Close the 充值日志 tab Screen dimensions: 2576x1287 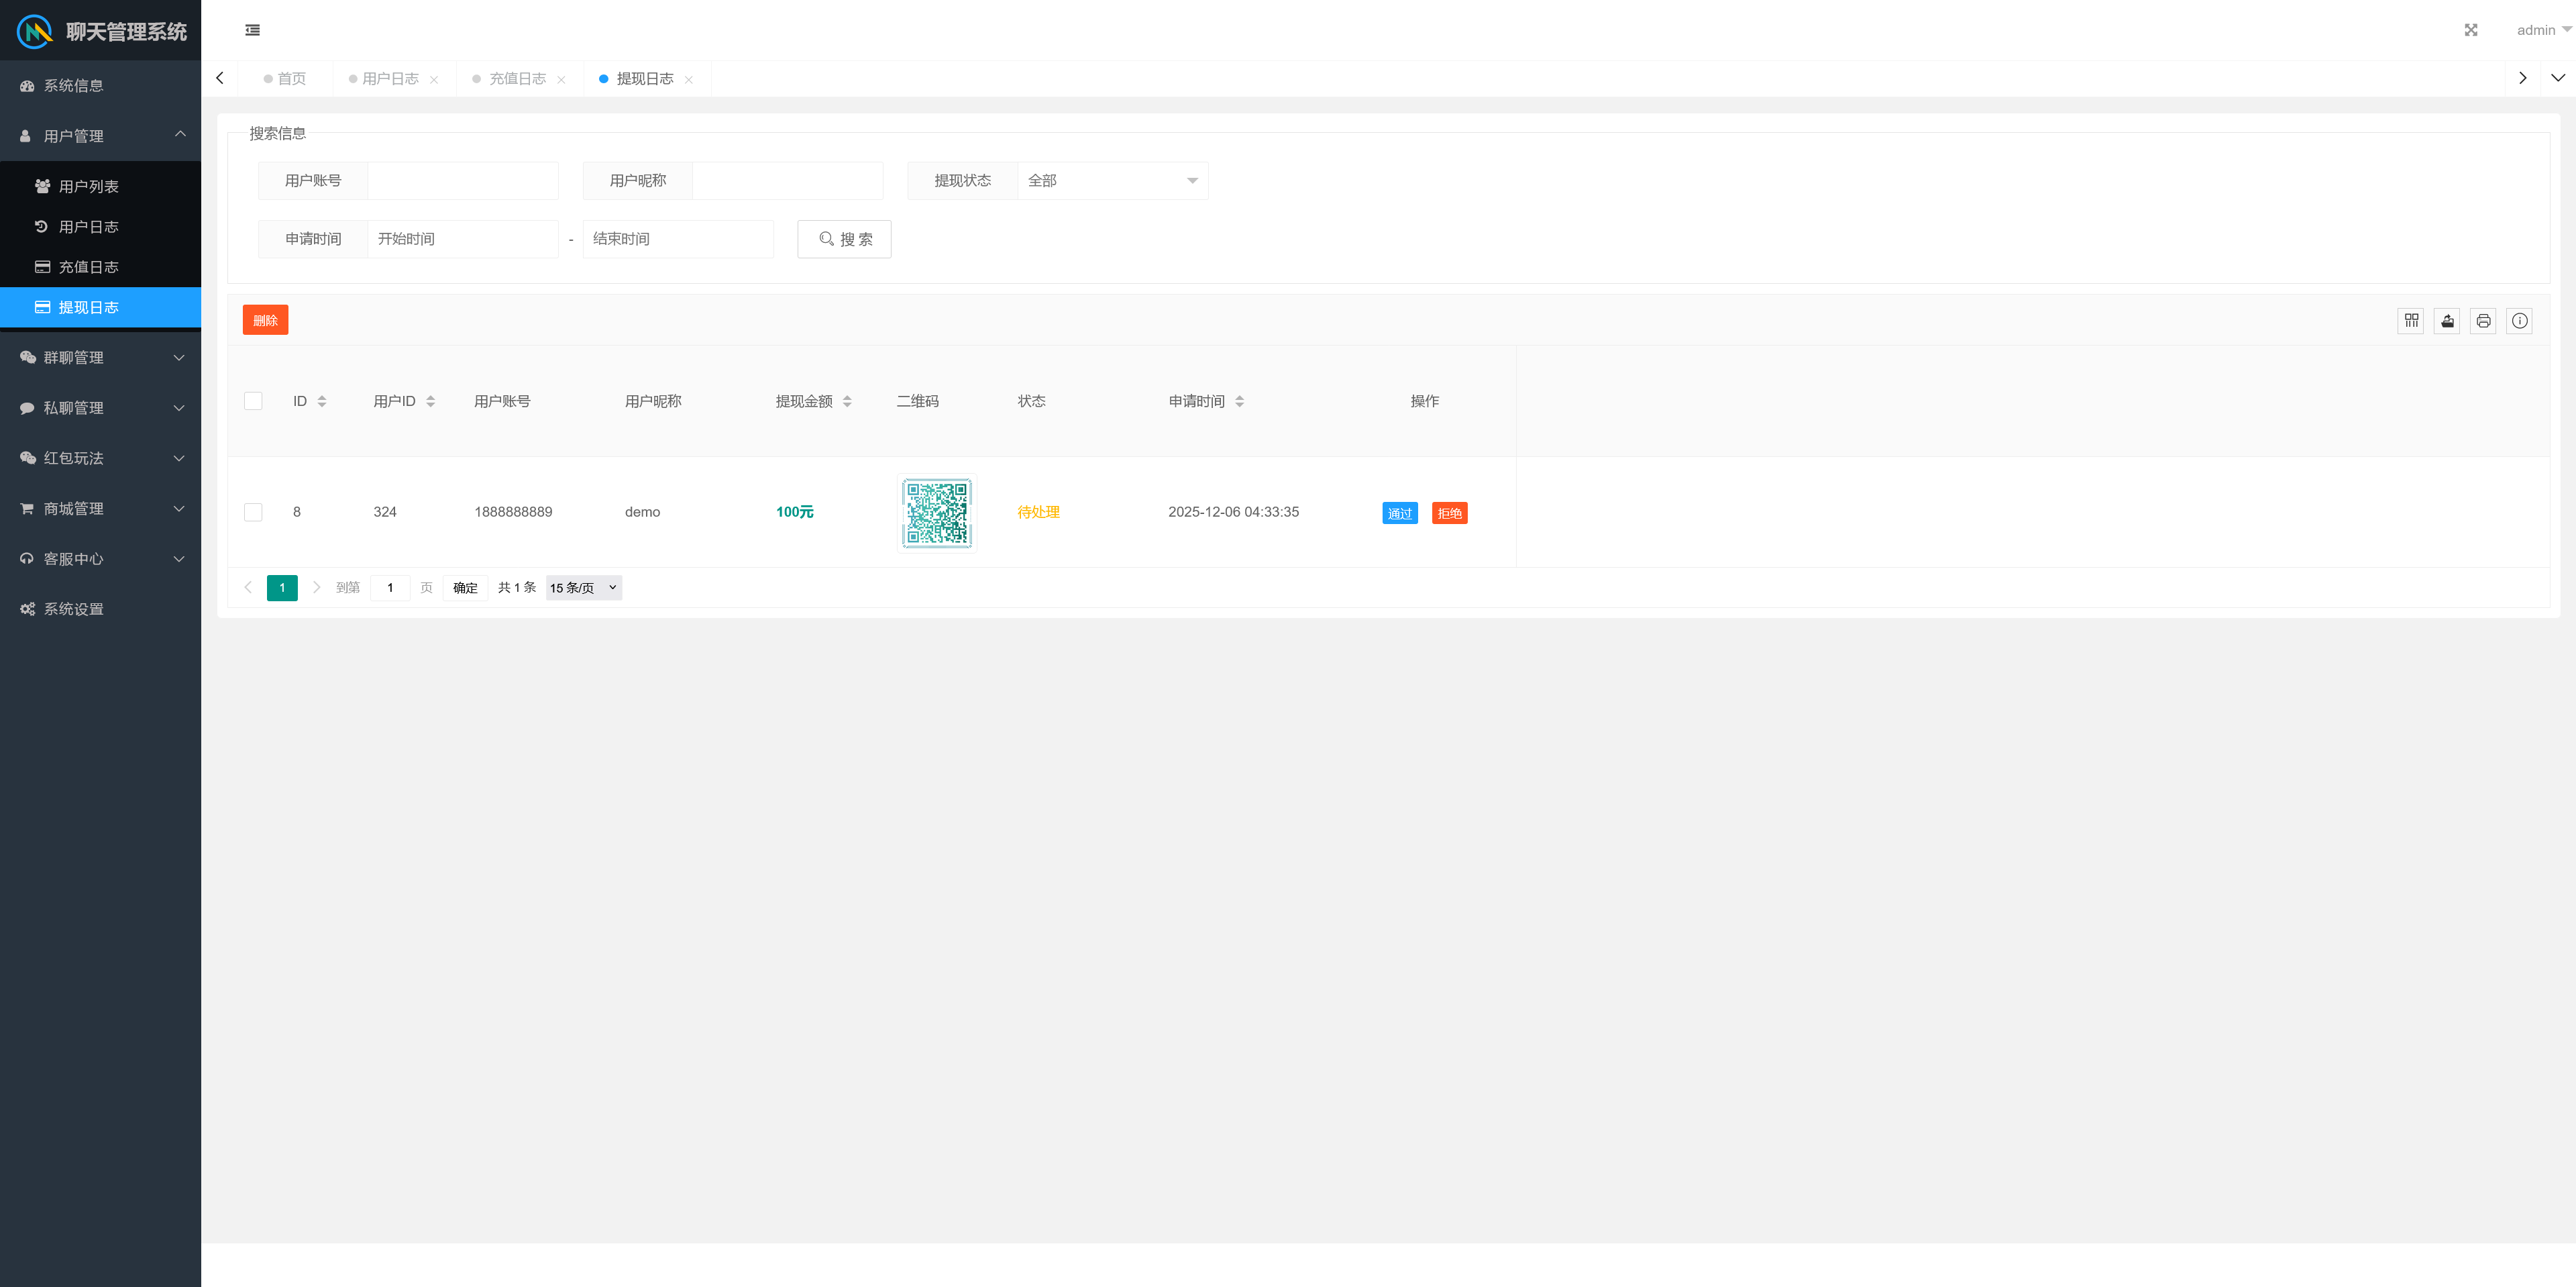click(561, 80)
